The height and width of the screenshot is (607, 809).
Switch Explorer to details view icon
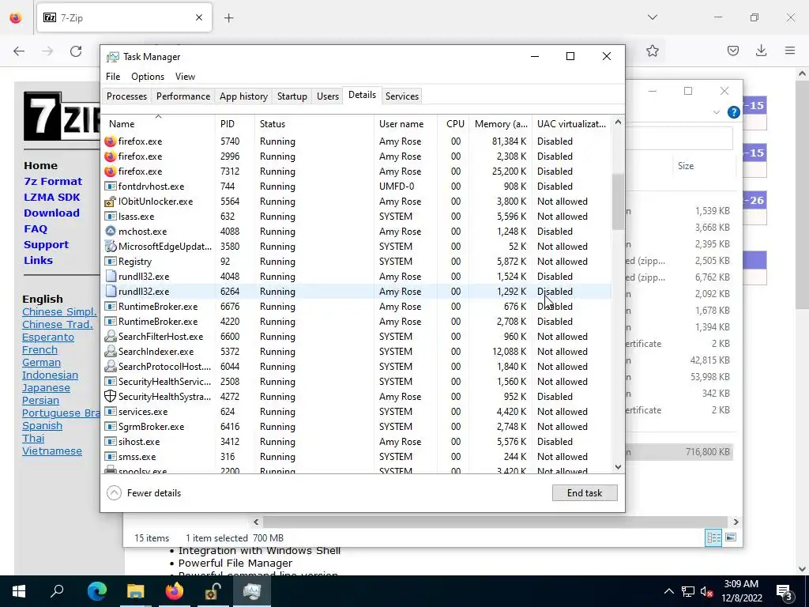[x=713, y=537]
